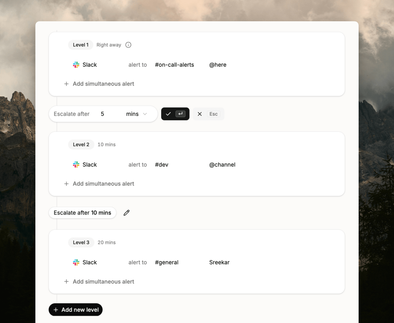
Task: Click the Slack icon in Level 1
Action: (x=76, y=65)
